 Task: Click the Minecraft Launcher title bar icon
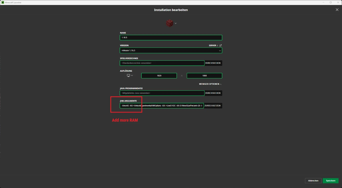click(x=3, y=2)
